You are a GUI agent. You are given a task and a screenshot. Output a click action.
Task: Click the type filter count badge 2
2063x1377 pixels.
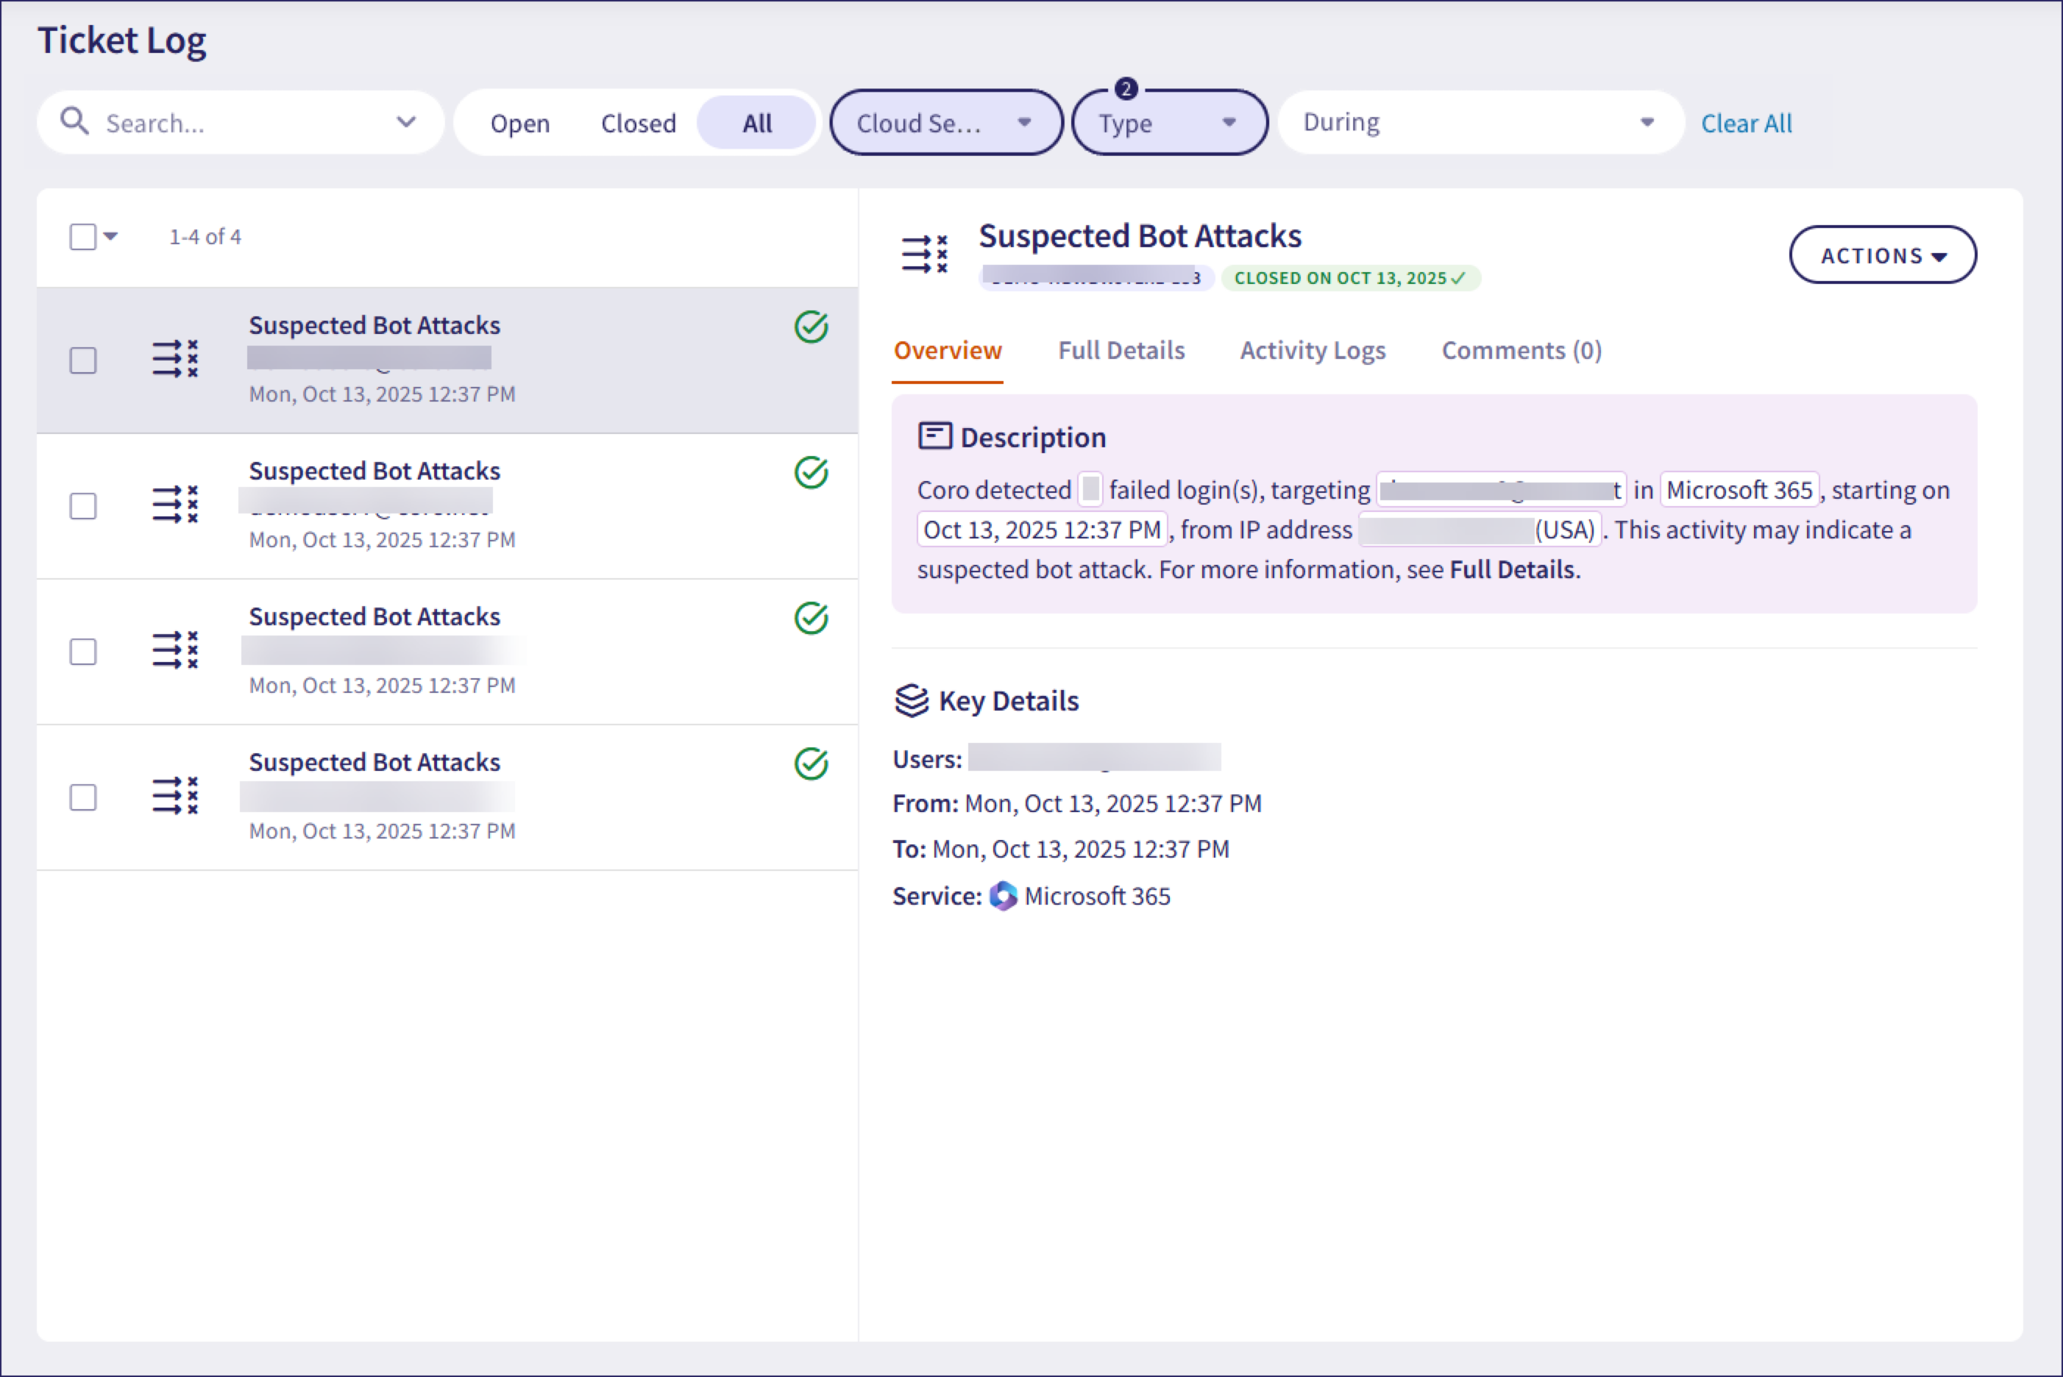1126,89
